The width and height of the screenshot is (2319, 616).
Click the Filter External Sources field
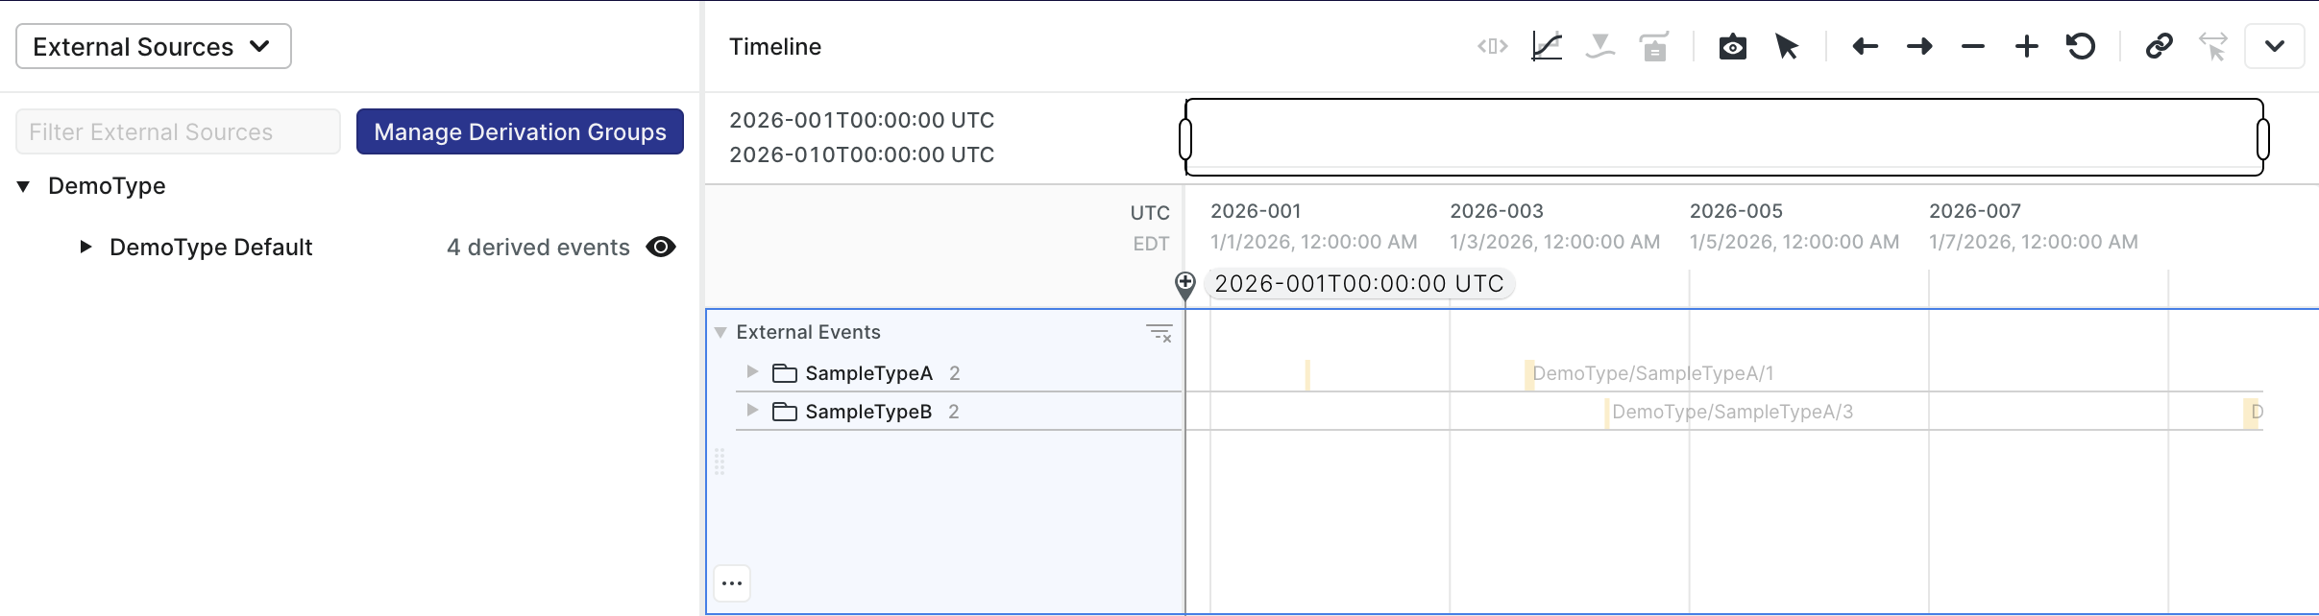[x=178, y=131]
